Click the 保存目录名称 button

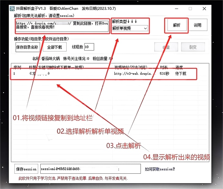pos(27,47)
